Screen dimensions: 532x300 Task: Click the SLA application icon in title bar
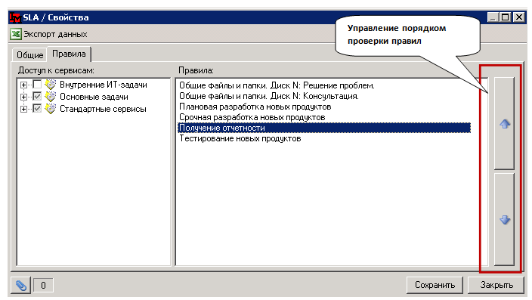pos(15,17)
